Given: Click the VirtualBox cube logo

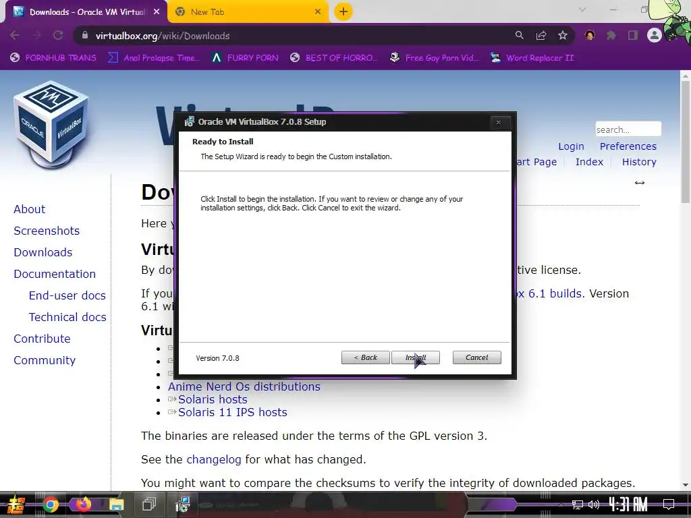Looking at the screenshot, I should coord(51,125).
